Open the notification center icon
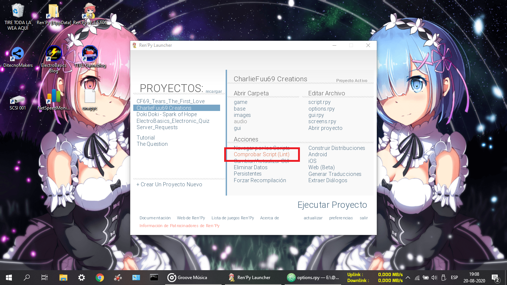 tap(495, 277)
